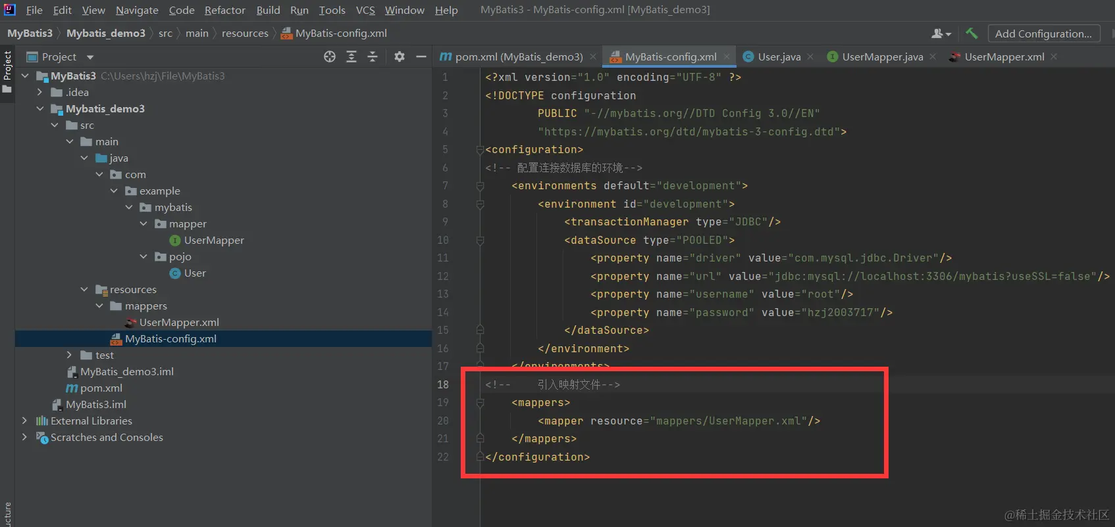Open the Help menu
Image resolution: width=1115 pixels, height=527 pixels.
point(446,10)
